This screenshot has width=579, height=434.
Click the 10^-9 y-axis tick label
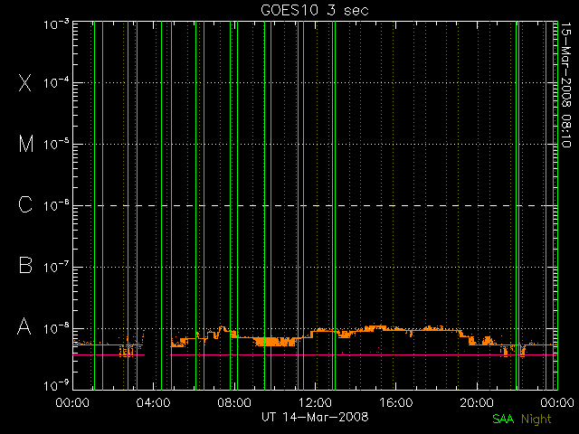pyautogui.click(x=56, y=386)
